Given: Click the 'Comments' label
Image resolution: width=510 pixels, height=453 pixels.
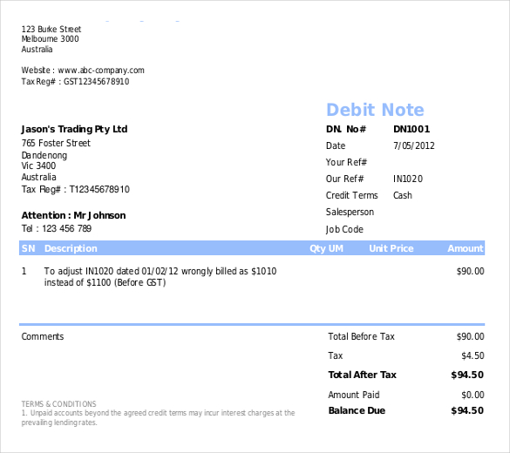Looking at the screenshot, I should coord(43,336).
